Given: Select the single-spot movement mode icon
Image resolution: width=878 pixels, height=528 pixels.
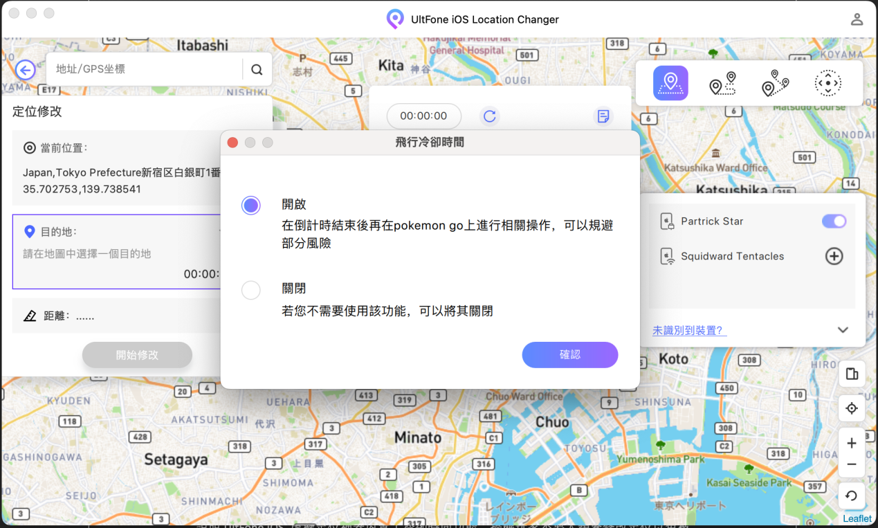Looking at the screenshot, I should (722, 84).
